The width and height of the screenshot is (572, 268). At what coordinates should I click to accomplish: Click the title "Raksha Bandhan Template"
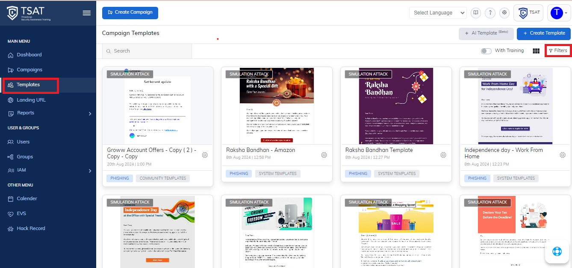pyautogui.click(x=379, y=150)
